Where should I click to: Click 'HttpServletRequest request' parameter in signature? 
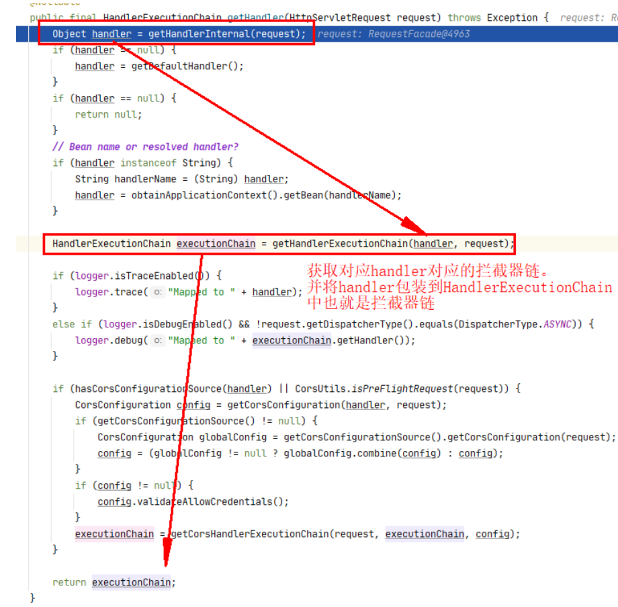[x=362, y=17]
